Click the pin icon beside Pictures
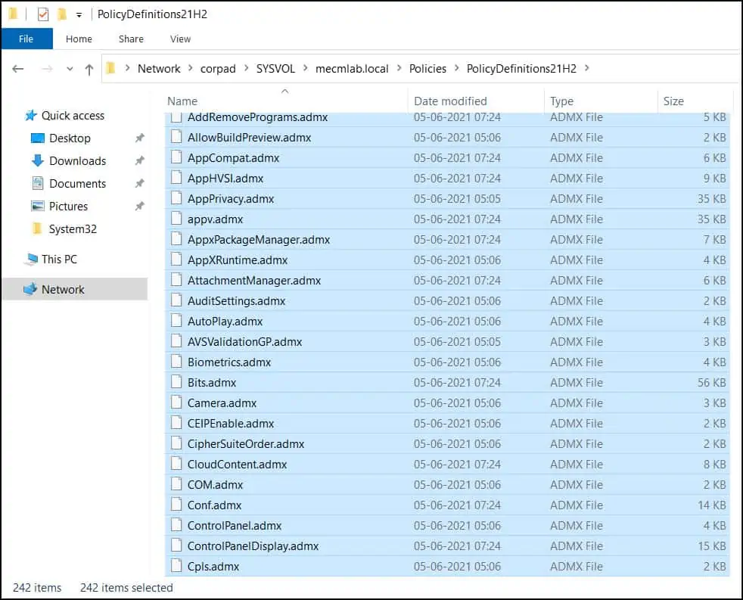Image resolution: width=743 pixels, height=600 pixels. [x=139, y=207]
